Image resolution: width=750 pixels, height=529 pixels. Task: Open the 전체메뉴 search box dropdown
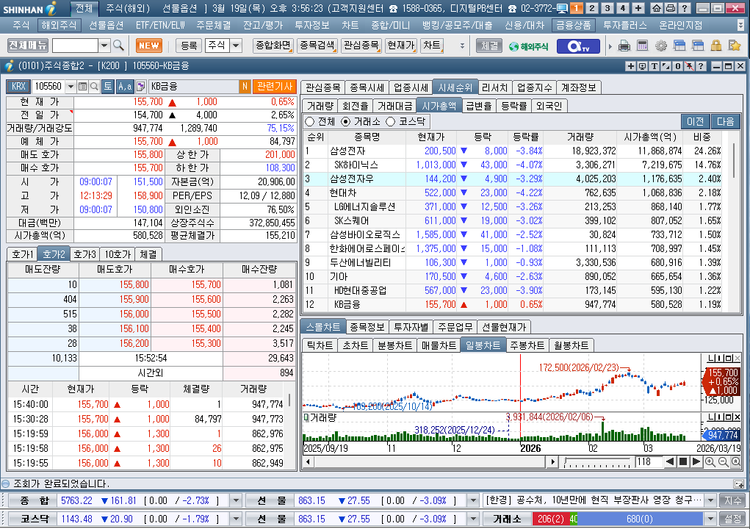(104, 46)
